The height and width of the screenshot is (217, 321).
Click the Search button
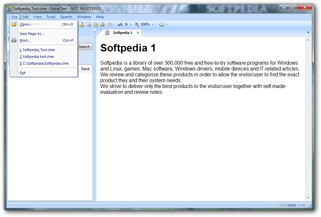pyautogui.click(x=85, y=47)
